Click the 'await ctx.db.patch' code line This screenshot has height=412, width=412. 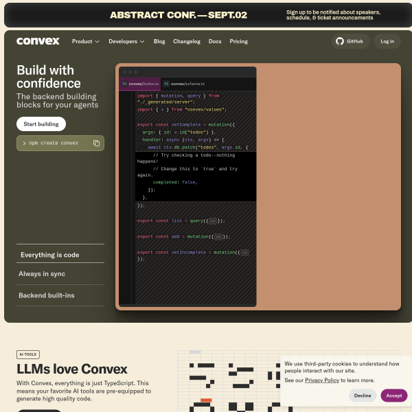(x=198, y=148)
